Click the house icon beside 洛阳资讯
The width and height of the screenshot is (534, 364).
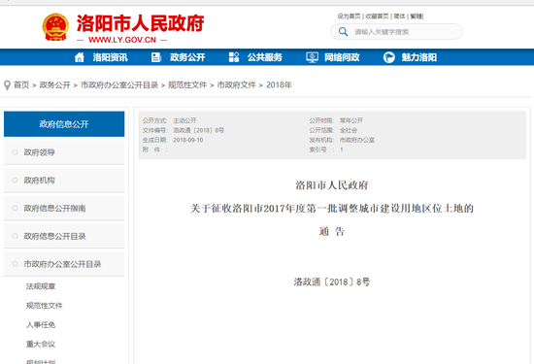coord(80,57)
